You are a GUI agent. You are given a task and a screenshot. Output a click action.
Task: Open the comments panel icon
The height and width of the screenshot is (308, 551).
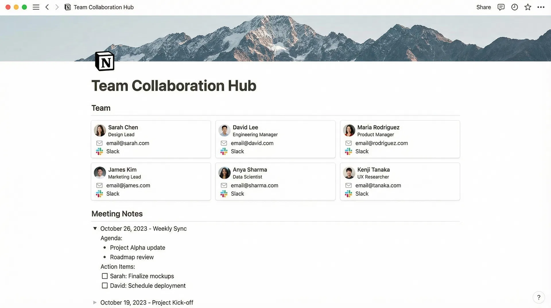(x=500, y=7)
